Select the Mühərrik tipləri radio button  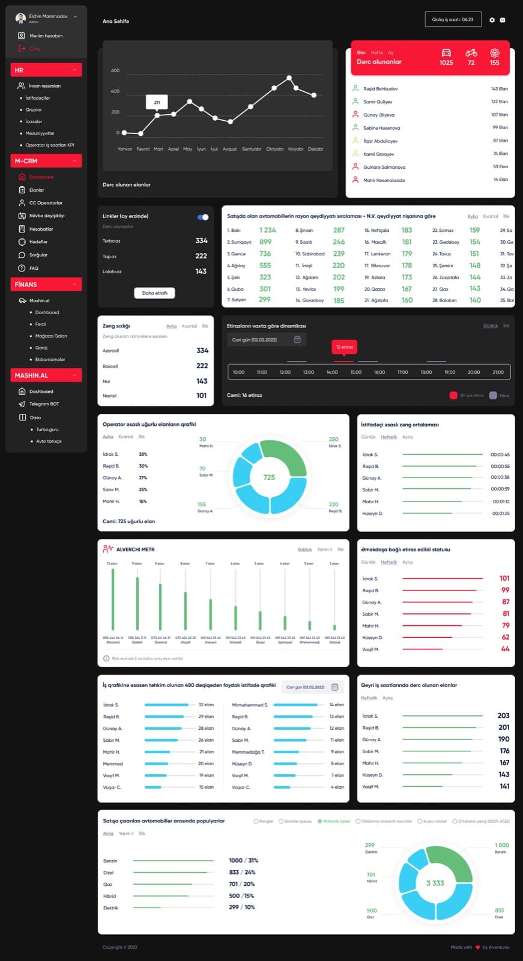[x=319, y=821]
